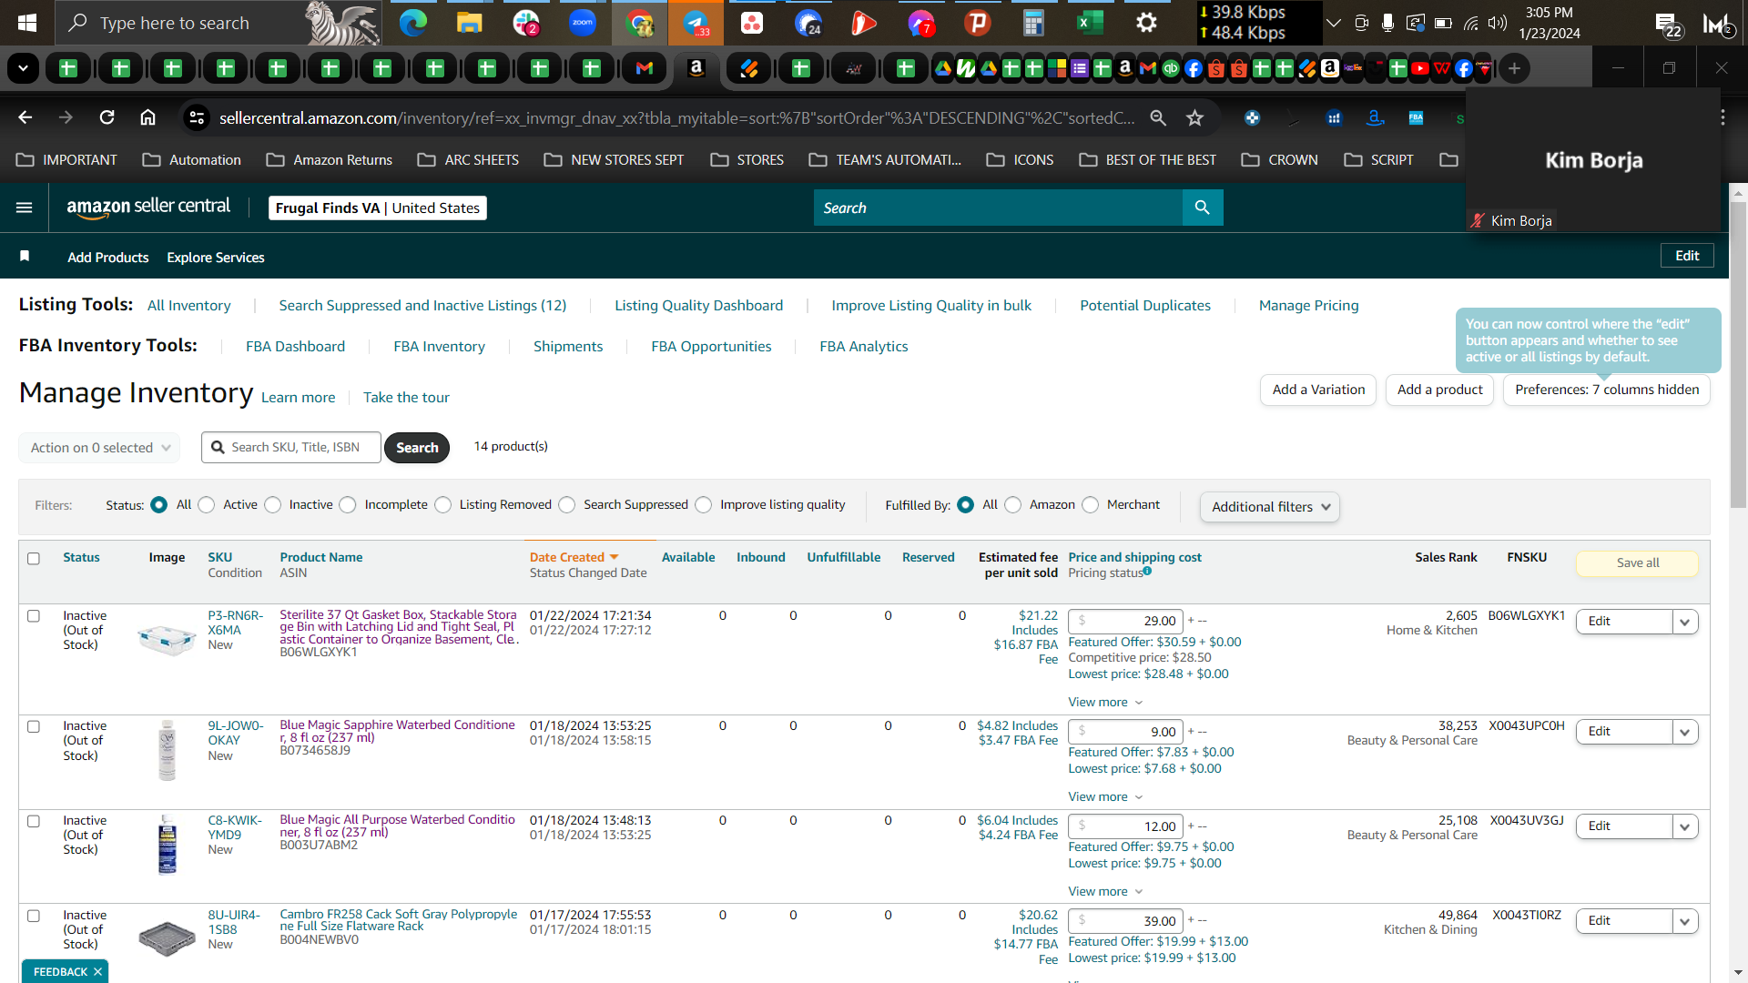Open Preferences: 7 columns hidden
The image size is (1748, 983).
(x=1607, y=390)
